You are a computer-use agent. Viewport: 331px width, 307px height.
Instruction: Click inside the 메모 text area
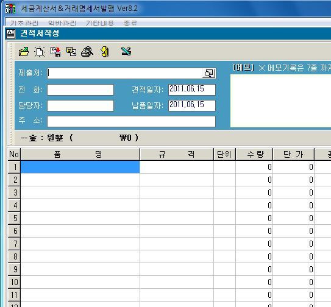[280, 101]
